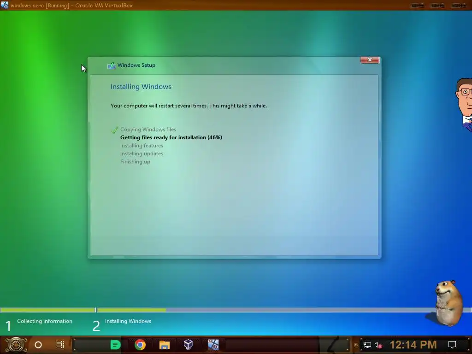Click the restart several times notice text
This screenshot has height=354, width=472.
(x=189, y=106)
